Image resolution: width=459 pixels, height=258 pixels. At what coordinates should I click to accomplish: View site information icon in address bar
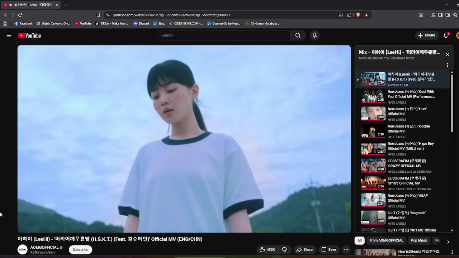pos(108,15)
